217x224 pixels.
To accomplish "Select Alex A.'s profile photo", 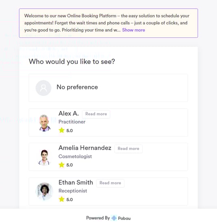I will tap(45, 123).
